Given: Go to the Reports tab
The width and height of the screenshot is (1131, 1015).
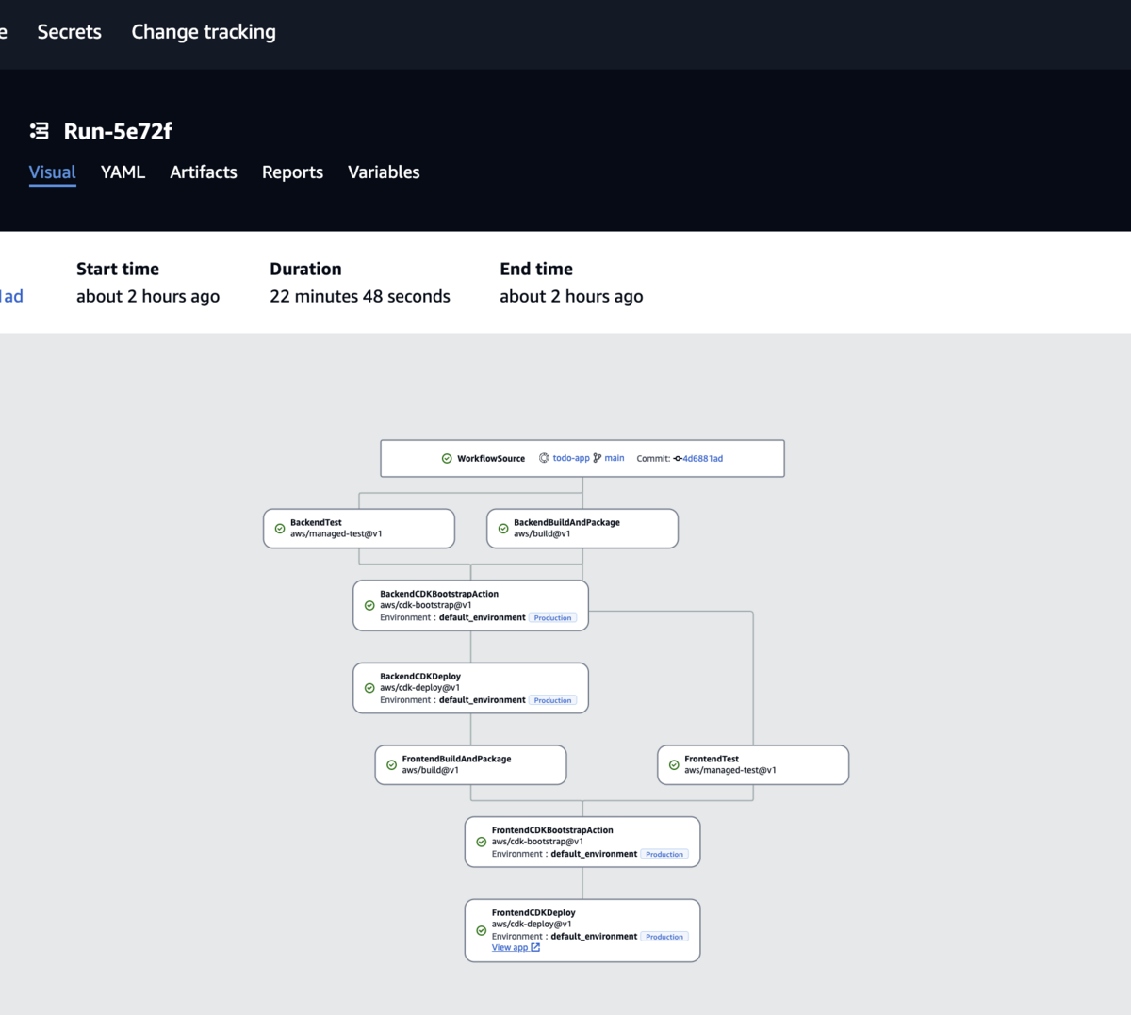Looking at the screenshot, I should click(x=292, y=172).
